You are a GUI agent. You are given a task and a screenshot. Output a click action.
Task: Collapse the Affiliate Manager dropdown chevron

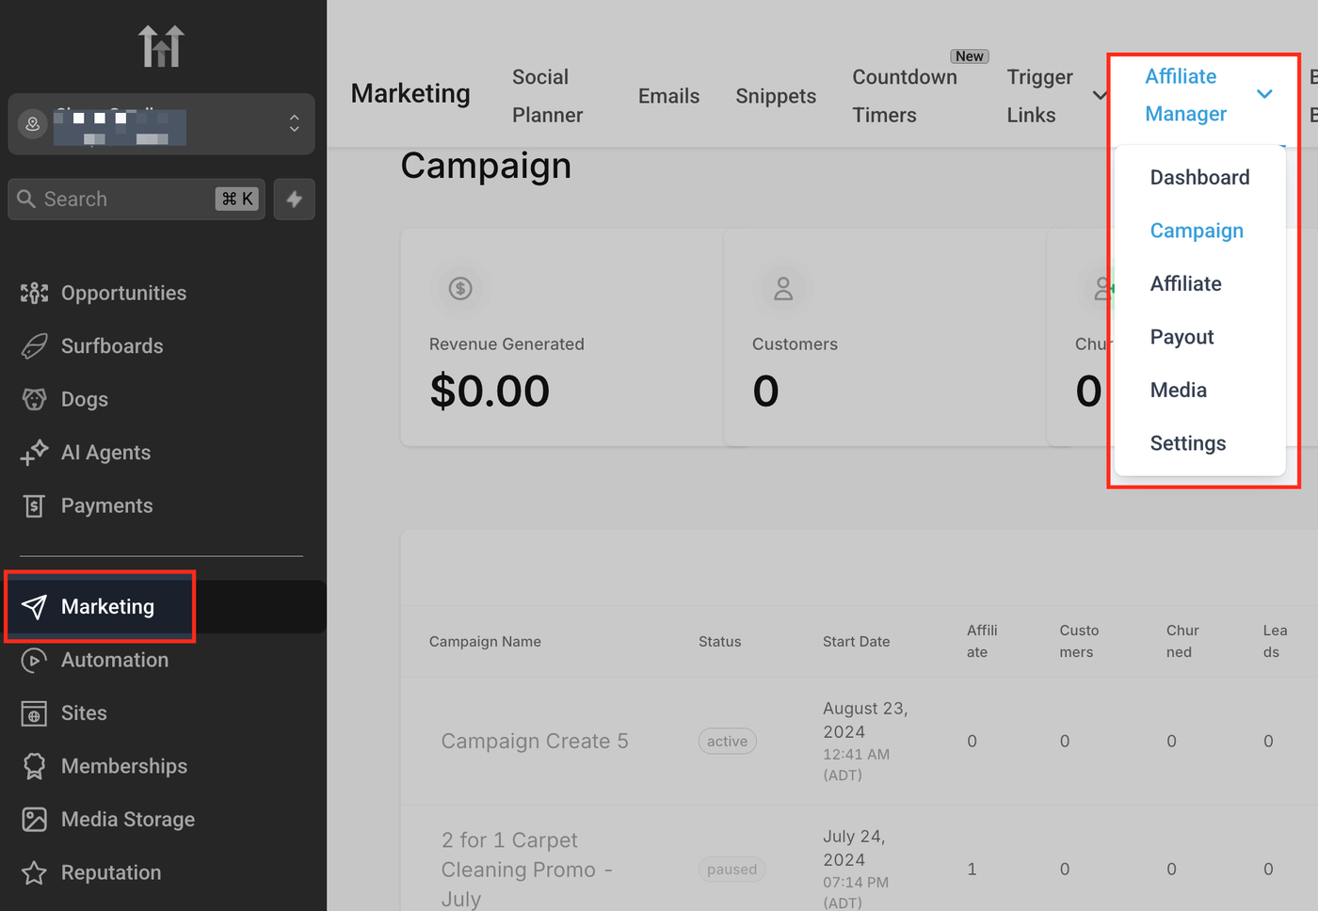1264,94
